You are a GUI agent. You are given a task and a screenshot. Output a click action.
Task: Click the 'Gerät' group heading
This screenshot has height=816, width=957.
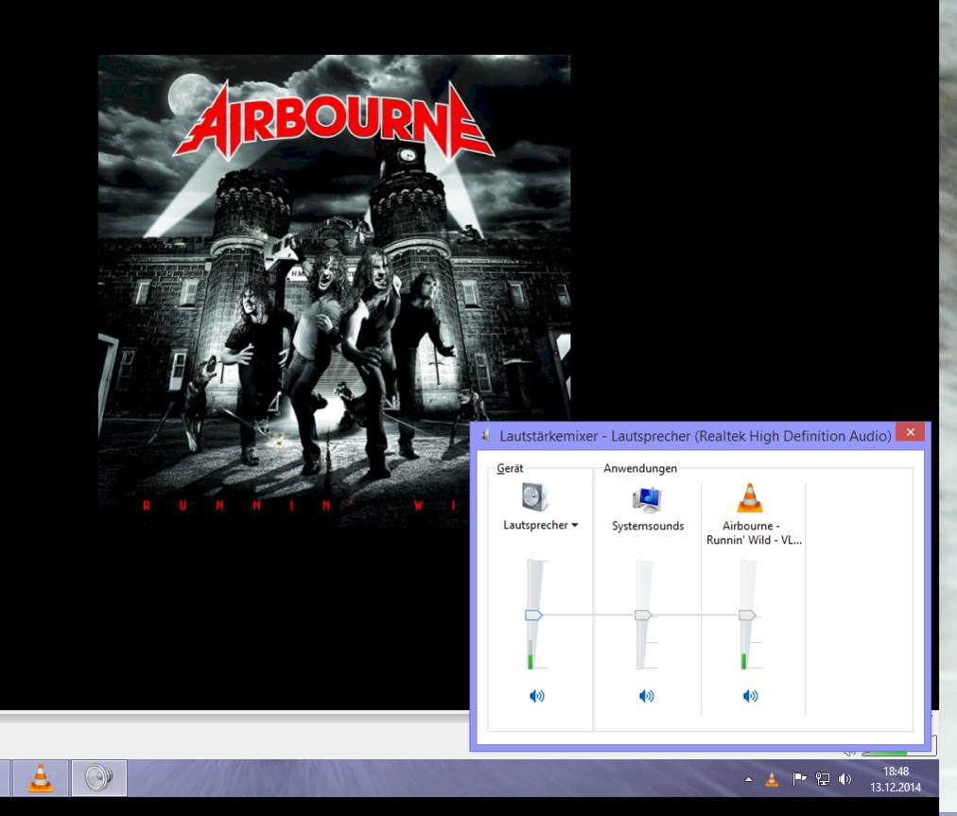[510, 468]
